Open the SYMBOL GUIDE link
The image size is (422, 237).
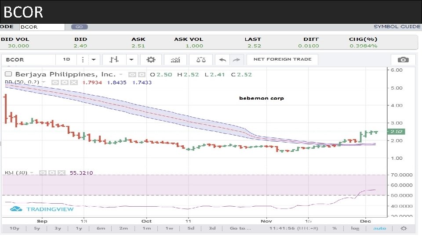click(x=397, y=27)
